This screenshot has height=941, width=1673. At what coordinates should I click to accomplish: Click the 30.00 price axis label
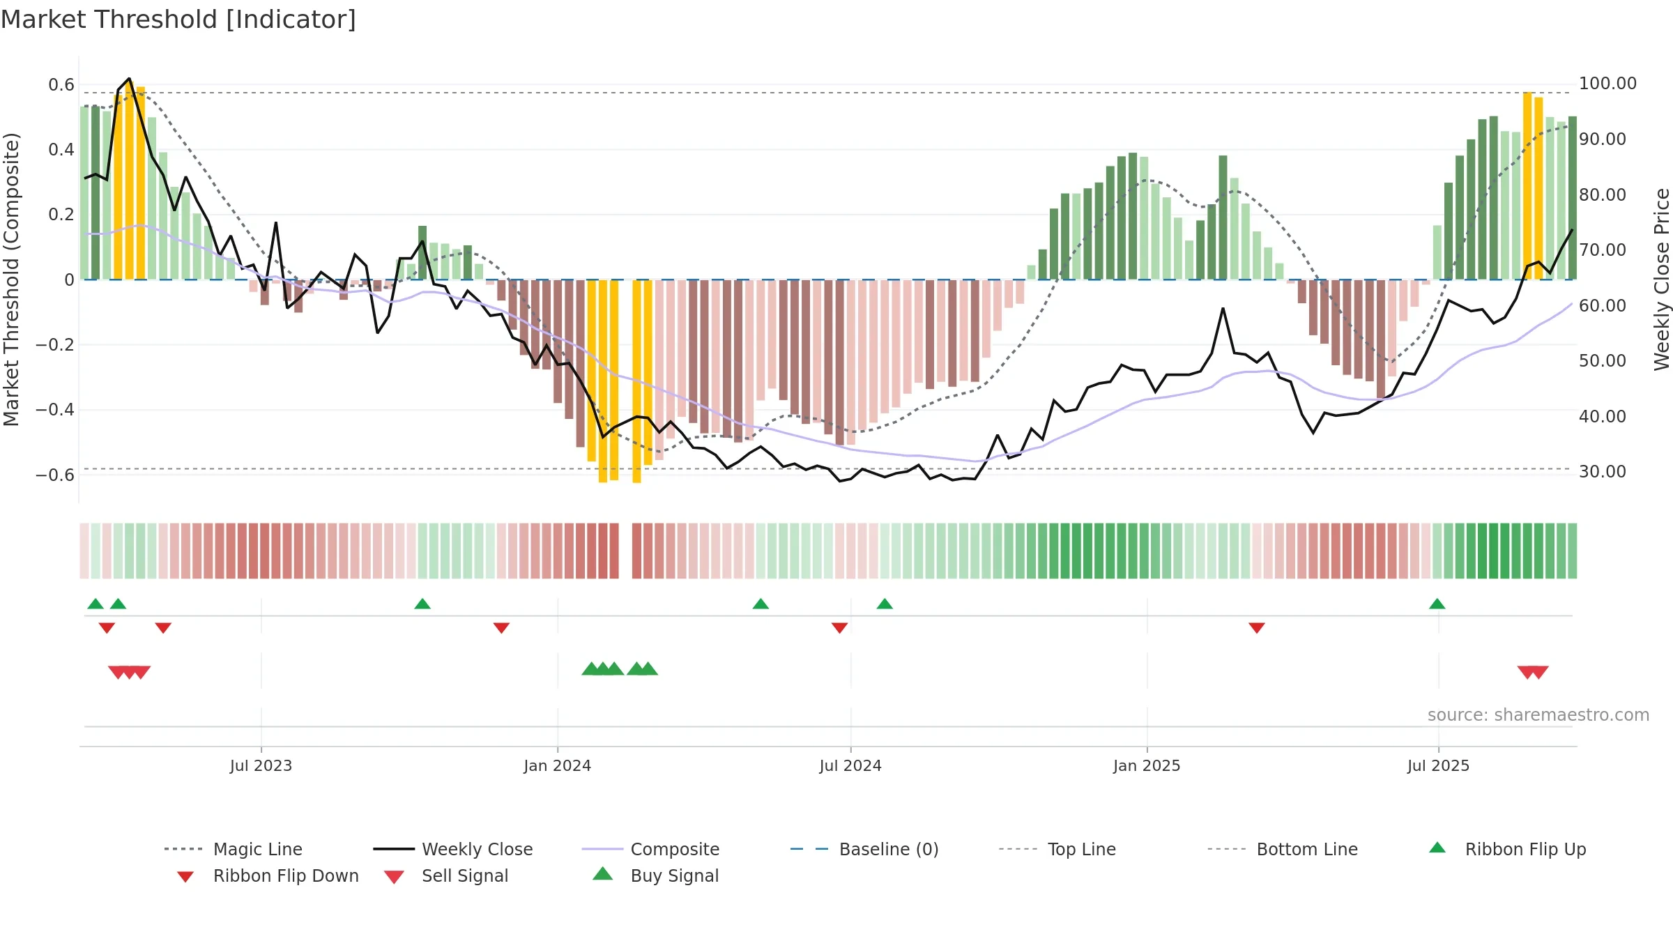[x=1603, y=472]
